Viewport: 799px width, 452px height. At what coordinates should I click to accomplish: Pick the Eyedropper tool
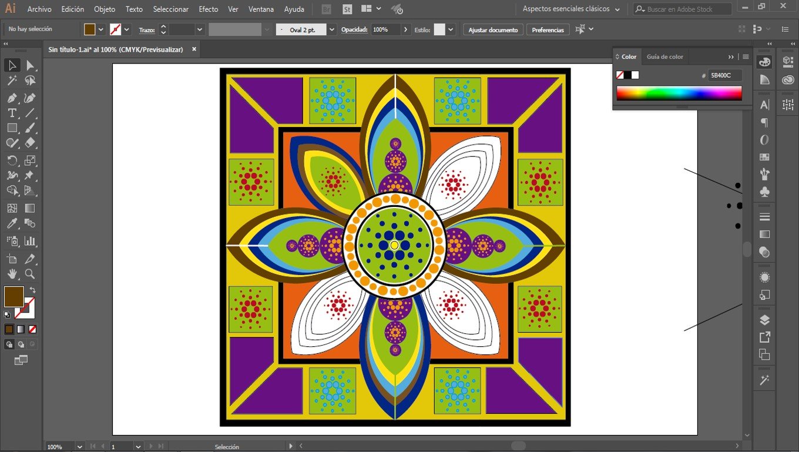tap(12, 223)
